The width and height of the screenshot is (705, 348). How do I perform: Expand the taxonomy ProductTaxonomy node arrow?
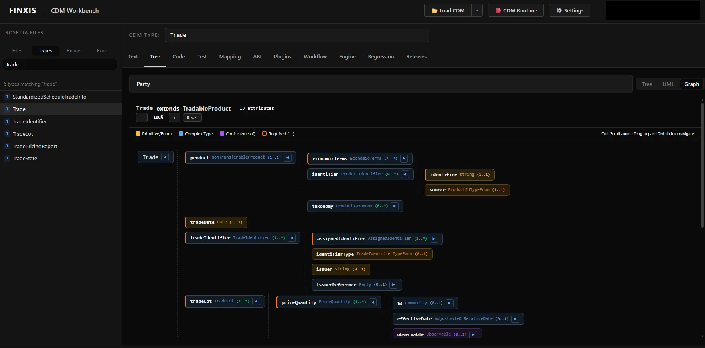click(395, 206)
